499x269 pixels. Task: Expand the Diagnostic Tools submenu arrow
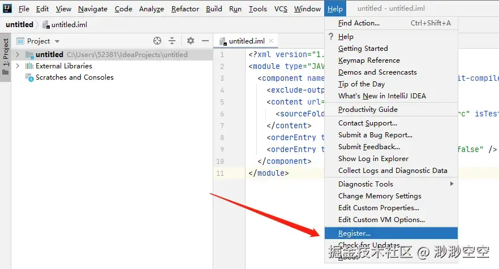451,184
